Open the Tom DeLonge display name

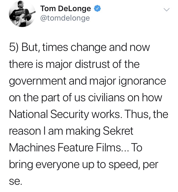coord(66,9)
